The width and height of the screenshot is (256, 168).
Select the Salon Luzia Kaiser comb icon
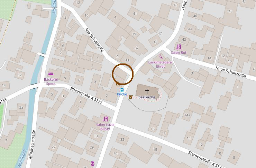(105, 119)
